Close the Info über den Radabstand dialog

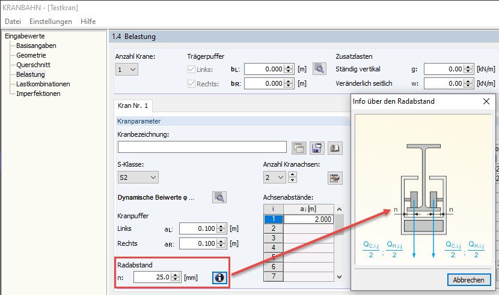[486, 101]
